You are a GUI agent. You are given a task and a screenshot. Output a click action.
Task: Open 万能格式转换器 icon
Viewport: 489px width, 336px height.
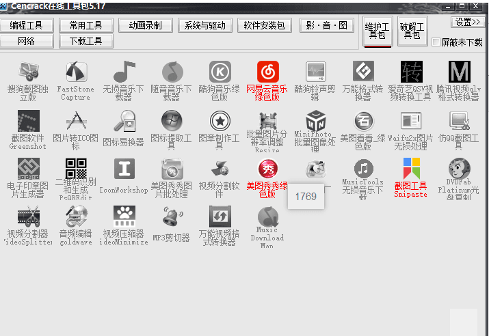pyautogui.click(x=363, y=72)
